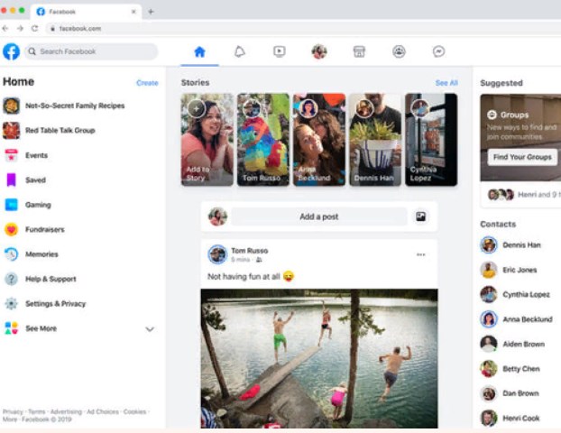The image size is (561, 433).
Task: Click your avatar in the post composer
Action: 217,216
